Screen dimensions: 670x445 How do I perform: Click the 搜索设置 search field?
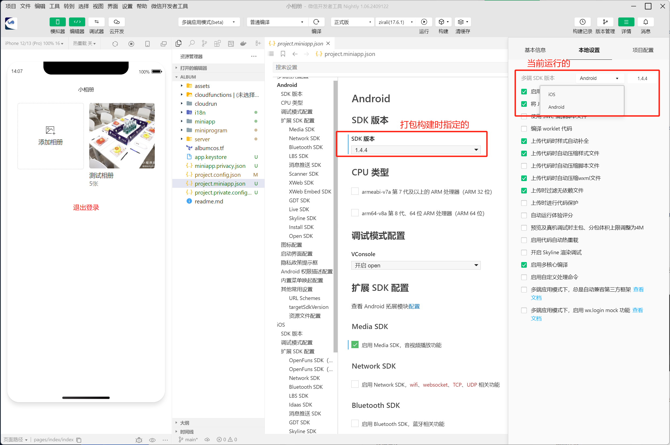click(x=390, y=68)
